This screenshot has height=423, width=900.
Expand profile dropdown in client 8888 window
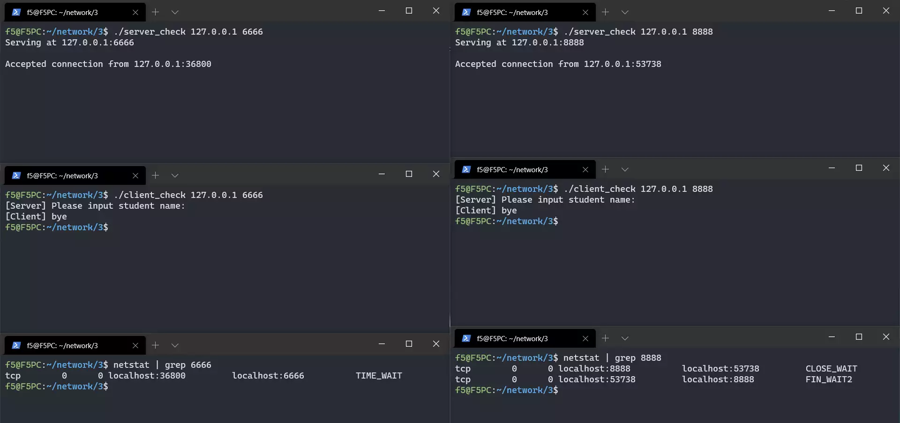coord(625,169)
